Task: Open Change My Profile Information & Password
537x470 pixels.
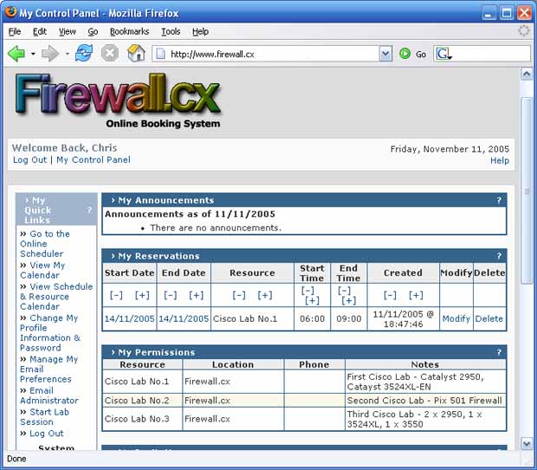Action: tap(50, 333)
